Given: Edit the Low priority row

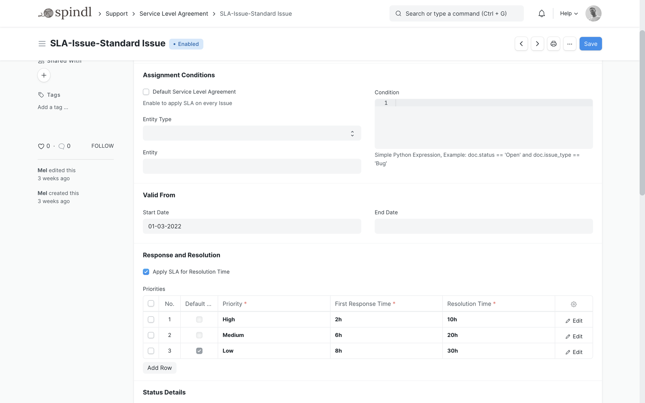Looking at the screenshot, I should coord(574,352).
